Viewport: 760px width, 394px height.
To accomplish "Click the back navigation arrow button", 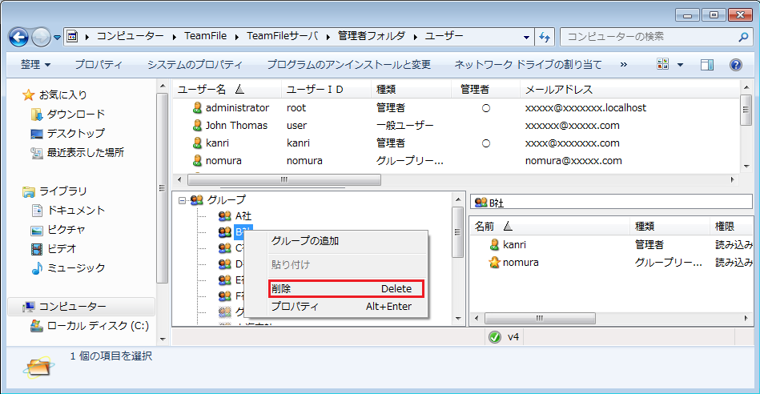I will point(19,37).
